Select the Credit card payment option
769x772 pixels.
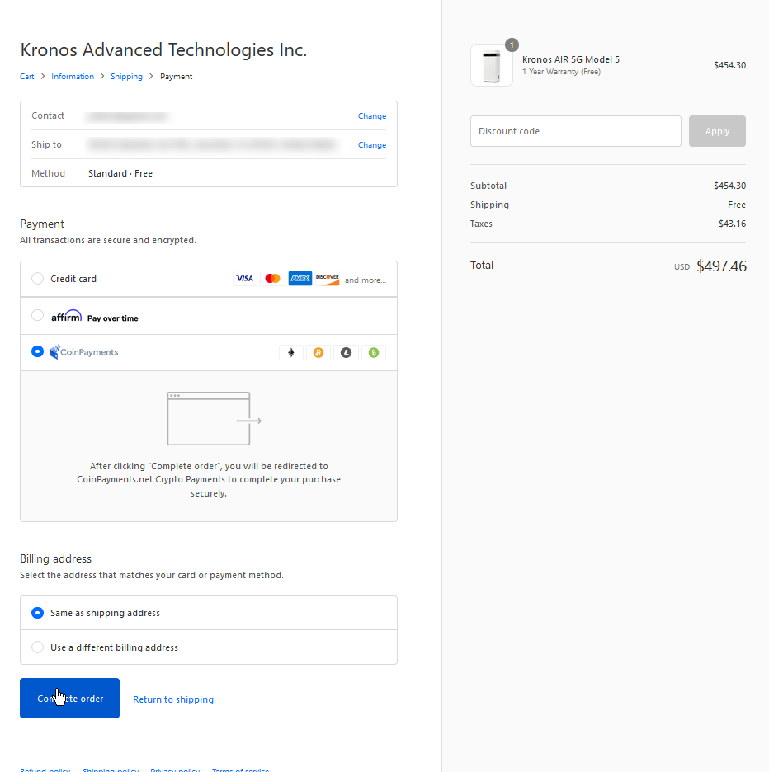coord(37,279)
